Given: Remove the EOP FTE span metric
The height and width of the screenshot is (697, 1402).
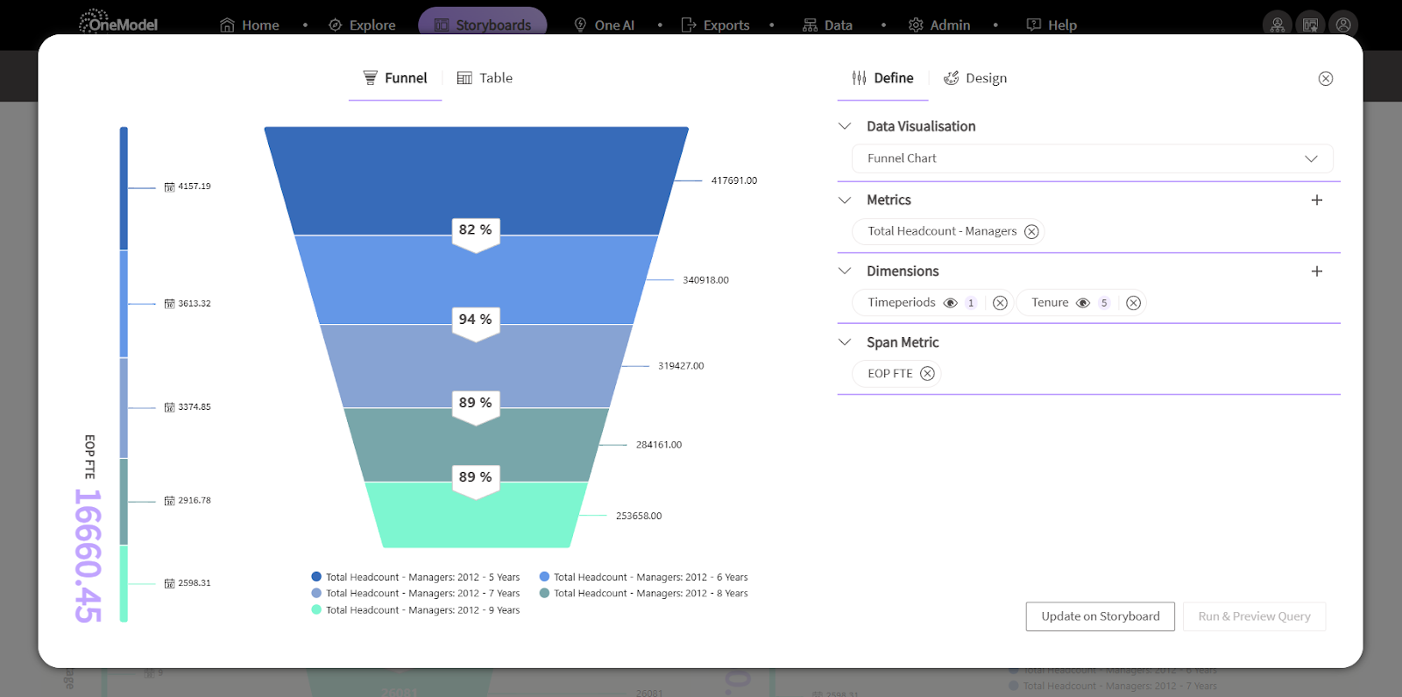Looking at the screenshot, I should [x=927, y=374].
